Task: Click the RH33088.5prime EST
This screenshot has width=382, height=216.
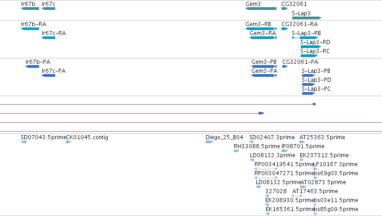Action: [237, 151]
